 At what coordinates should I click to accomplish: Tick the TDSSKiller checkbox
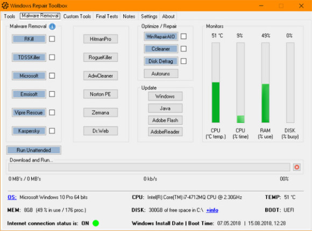(52, 57)
